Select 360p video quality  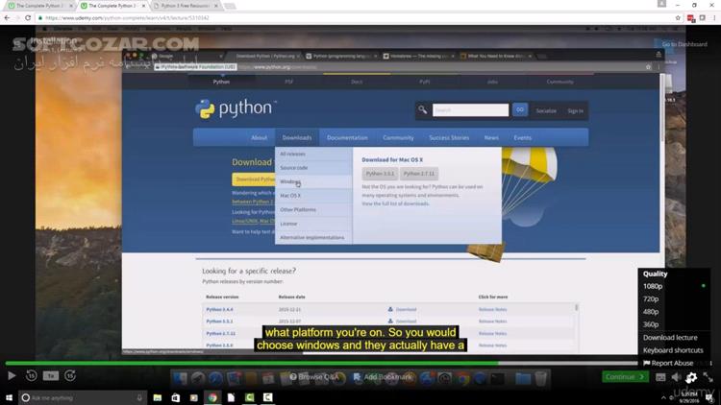(x=673, y=324)
